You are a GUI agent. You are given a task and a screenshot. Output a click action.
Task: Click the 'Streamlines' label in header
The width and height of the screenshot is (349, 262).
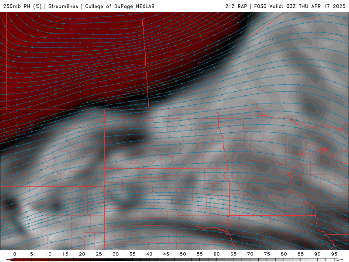click(x=63, y=6)
